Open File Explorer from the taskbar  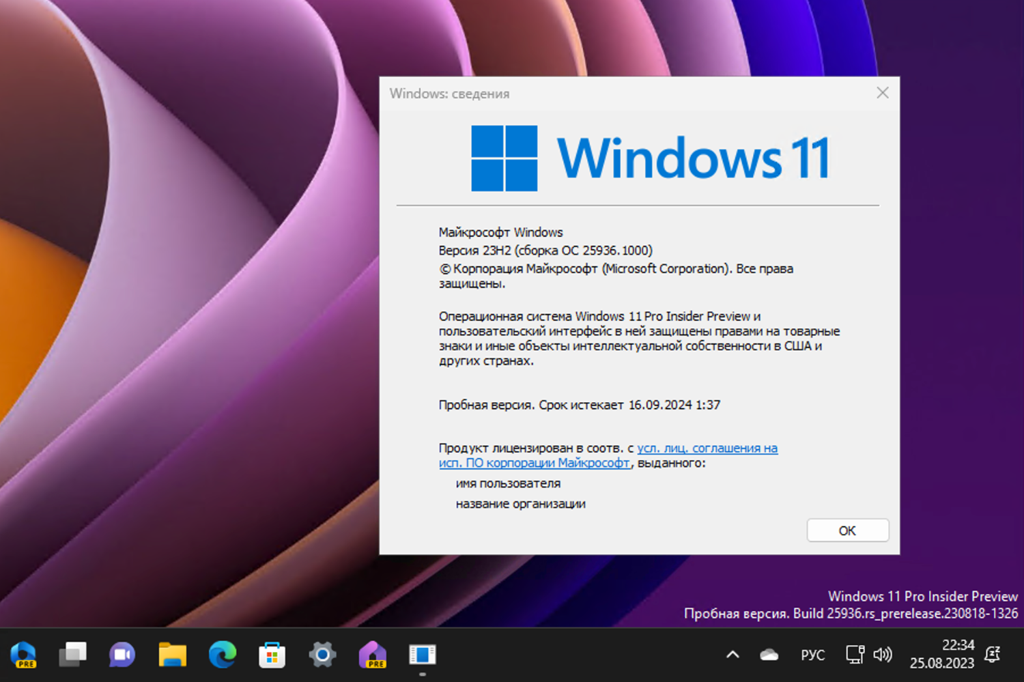172,654
